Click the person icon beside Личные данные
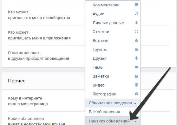 pyautogui.click(x=136, y=23)
